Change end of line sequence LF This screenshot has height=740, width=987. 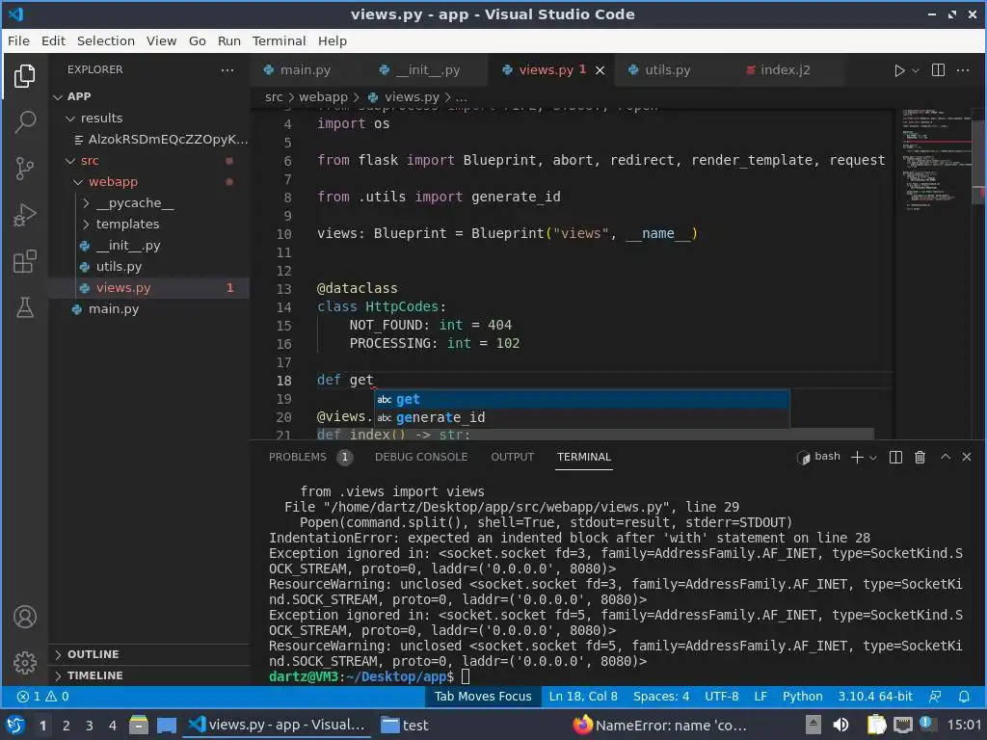760,696
